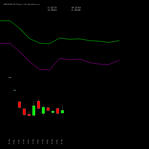Click the HDFCBANK 765 CE Options chart title
Screen dimensions: 149x149
coord(22,4)
